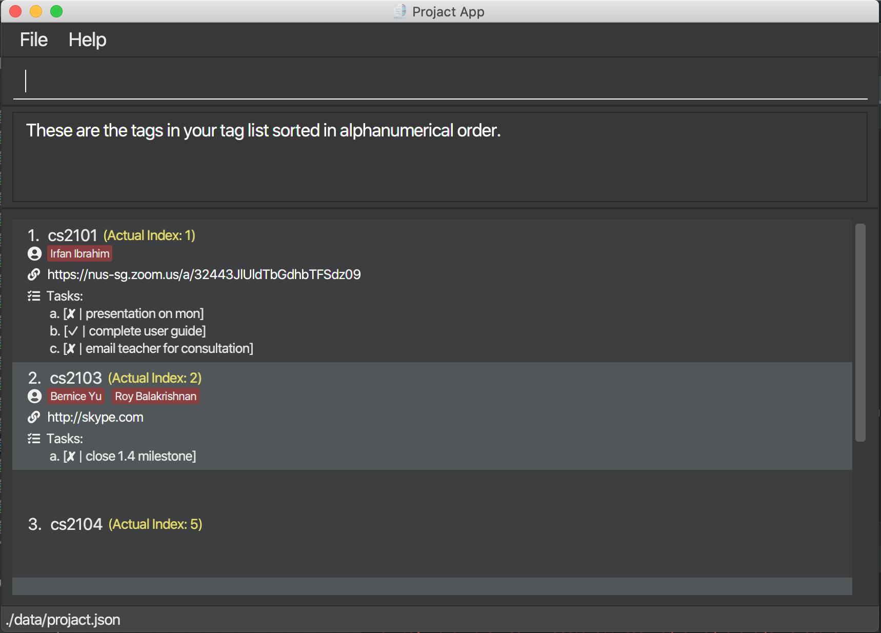Screen dimensions: 881x633
Task: Click the project list vertical scrollbar
Action: click(x=860, y=332)
